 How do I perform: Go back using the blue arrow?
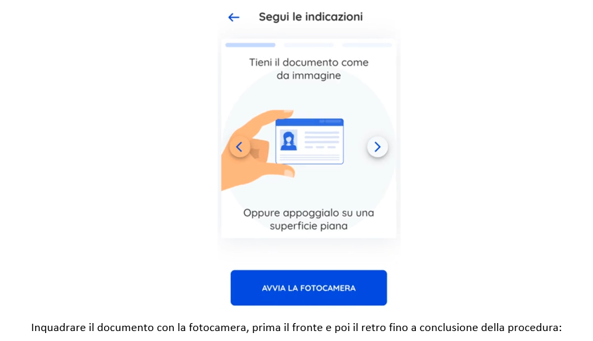[x=233, y=17]
